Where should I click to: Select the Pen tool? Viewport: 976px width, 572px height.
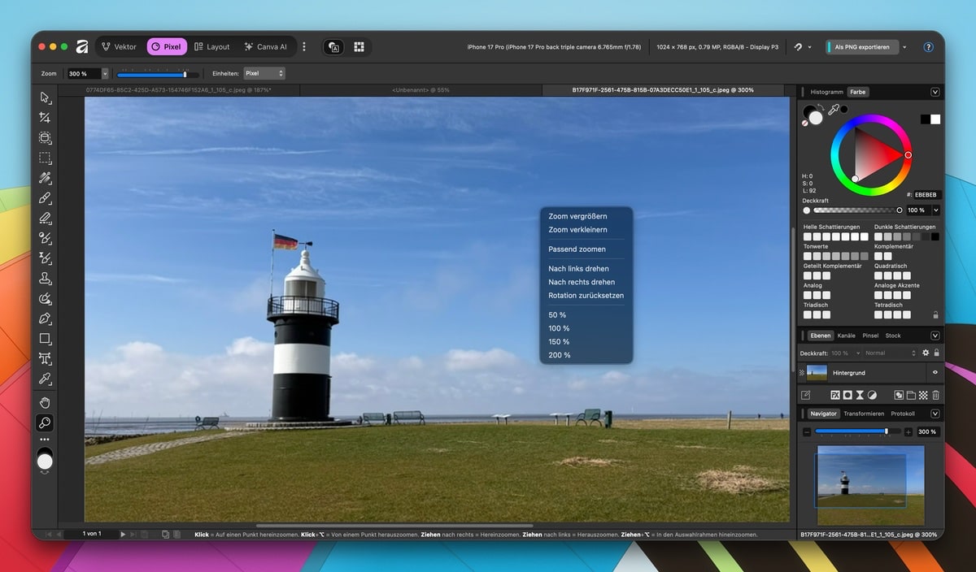click(x=45, y=318)
